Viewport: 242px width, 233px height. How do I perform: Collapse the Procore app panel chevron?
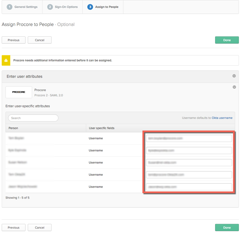click(x=234, y=87)
